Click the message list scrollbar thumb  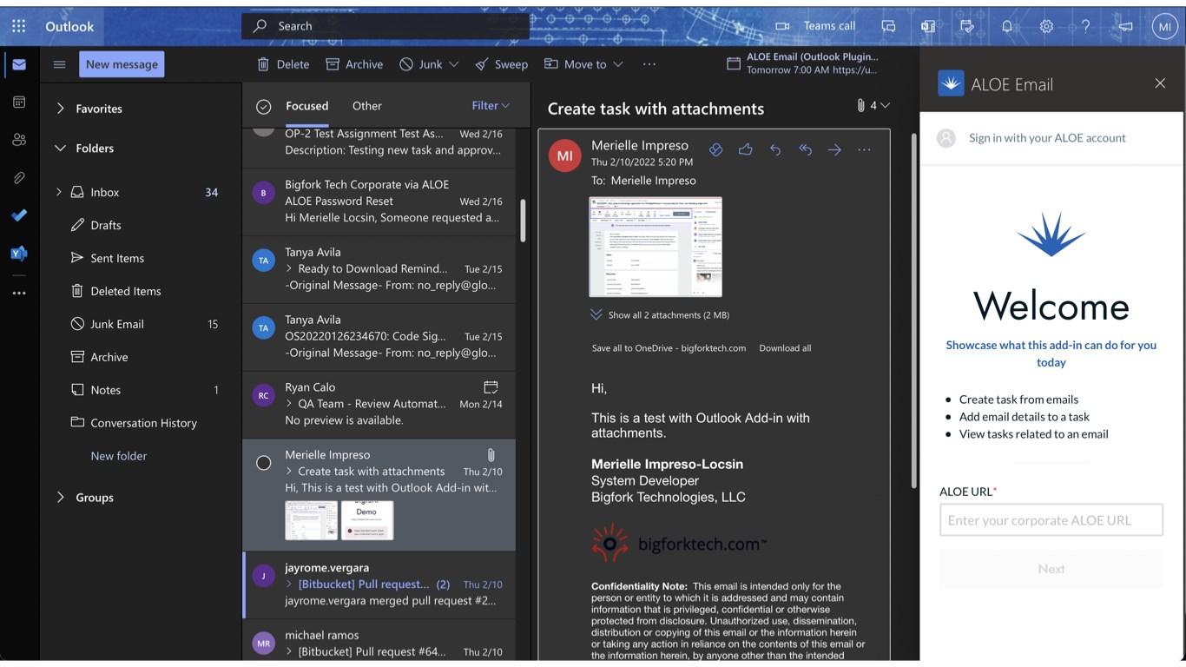523,221
